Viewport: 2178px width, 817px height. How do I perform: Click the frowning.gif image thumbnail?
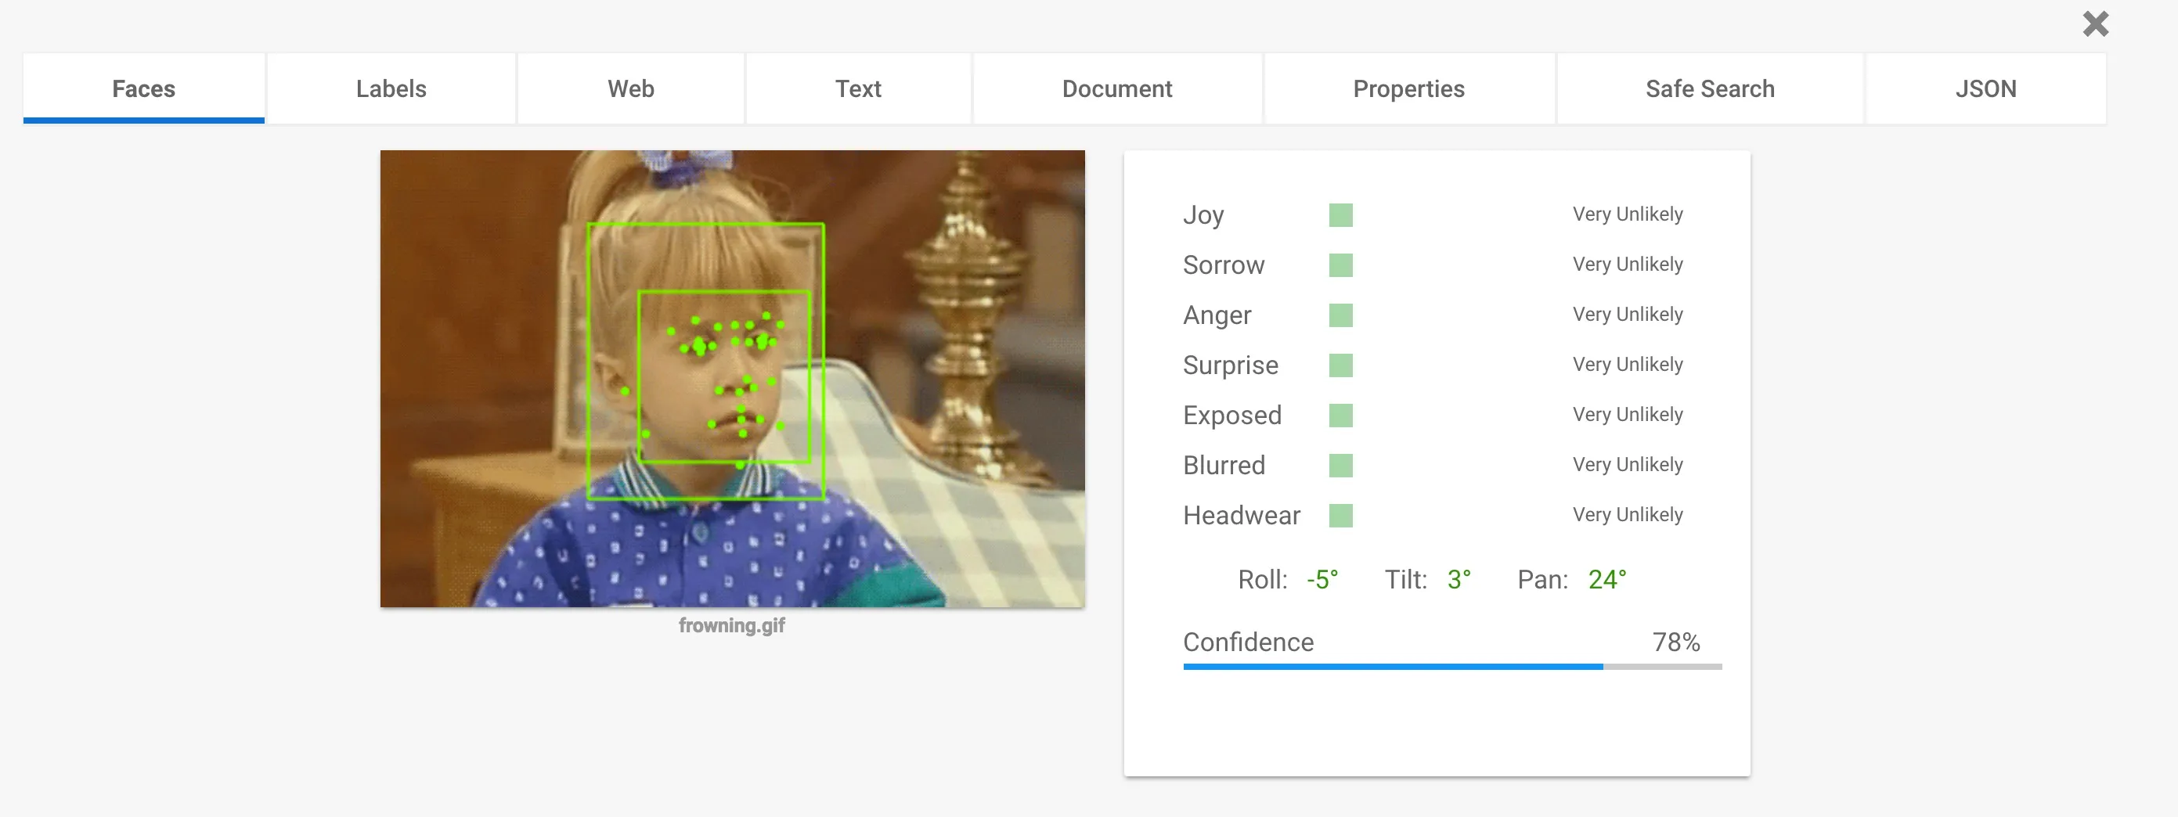pyautogui.click(x=732, y=379)
